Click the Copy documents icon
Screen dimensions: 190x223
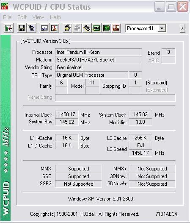(x=31, y=28)
